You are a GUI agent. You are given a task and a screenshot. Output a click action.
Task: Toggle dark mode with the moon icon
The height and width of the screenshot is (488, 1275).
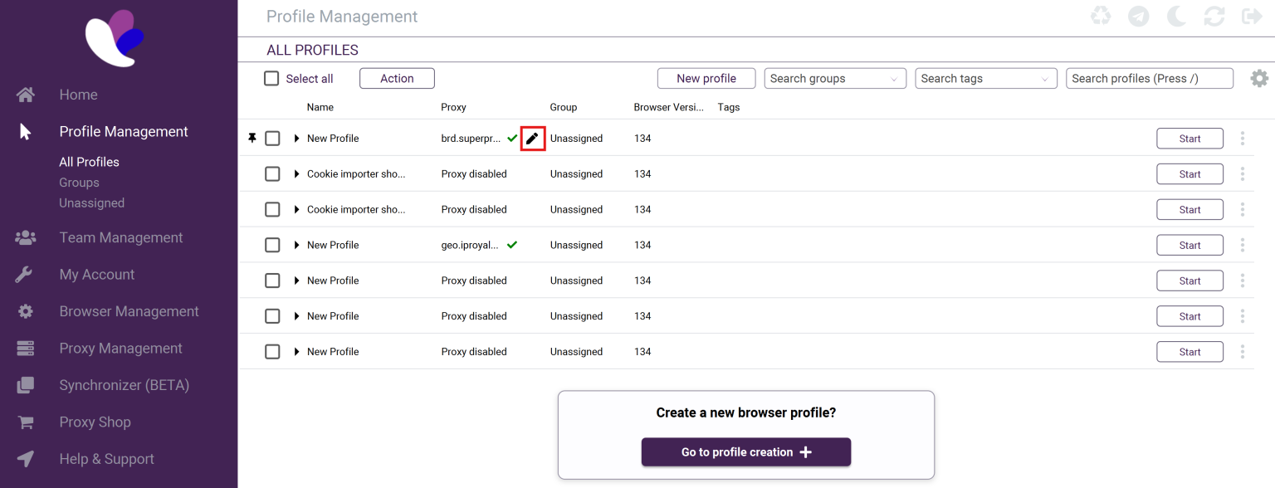[x=1176, y=16]
